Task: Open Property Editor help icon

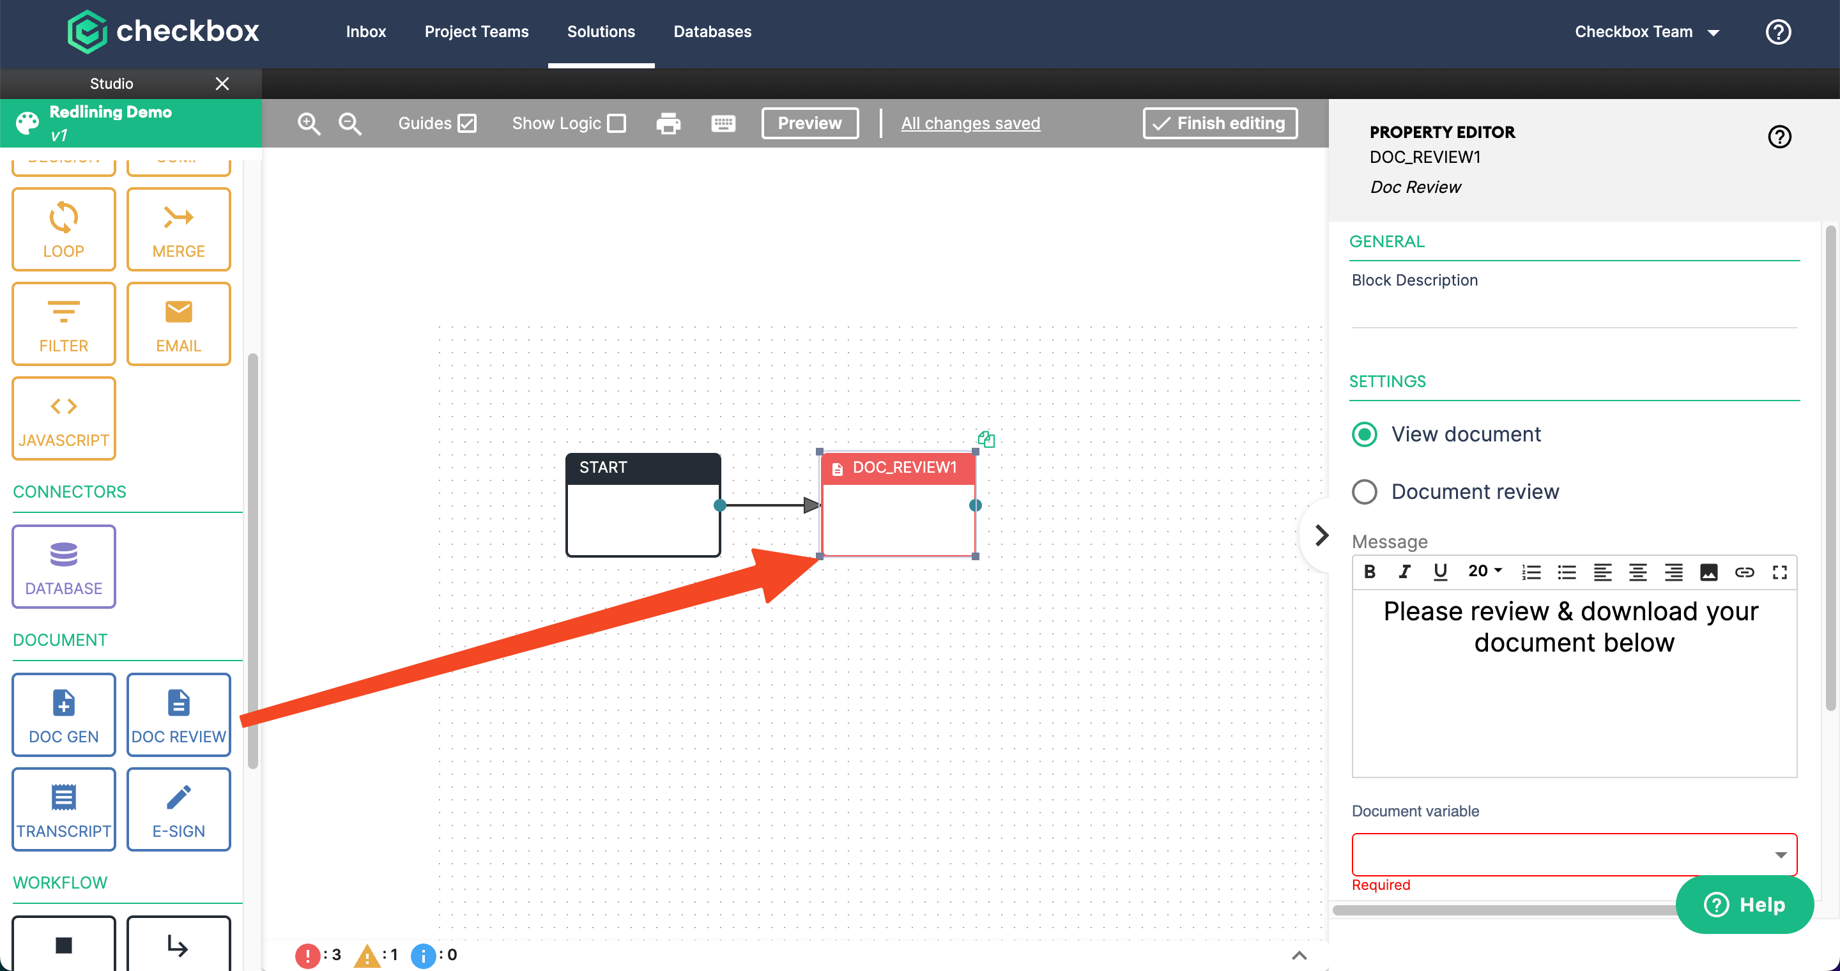Action: pos(1779,136)
